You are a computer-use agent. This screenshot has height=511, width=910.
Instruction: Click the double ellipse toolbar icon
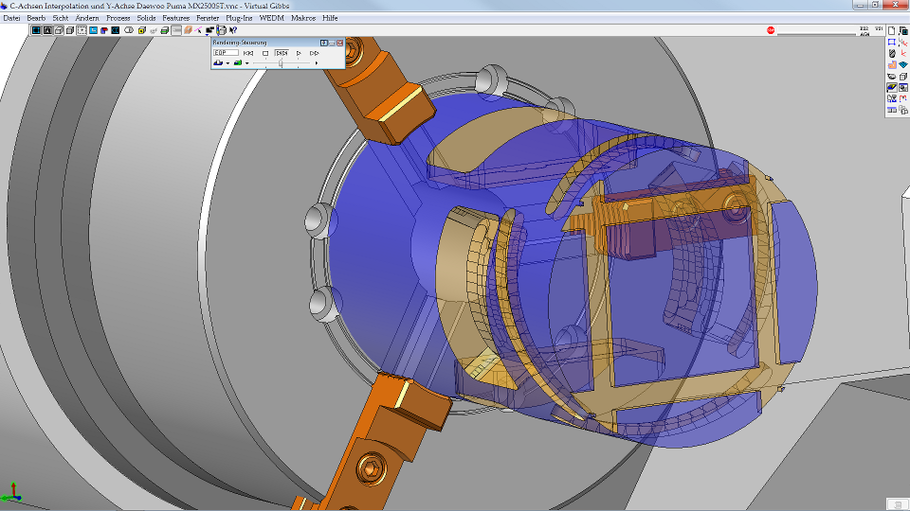129,30
